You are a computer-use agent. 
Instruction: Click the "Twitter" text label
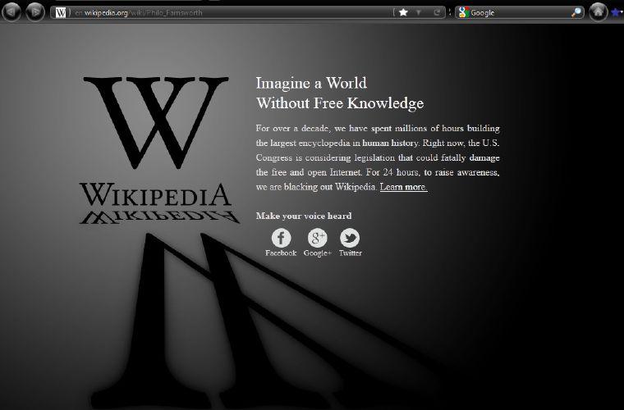click(x=350, y=253)
